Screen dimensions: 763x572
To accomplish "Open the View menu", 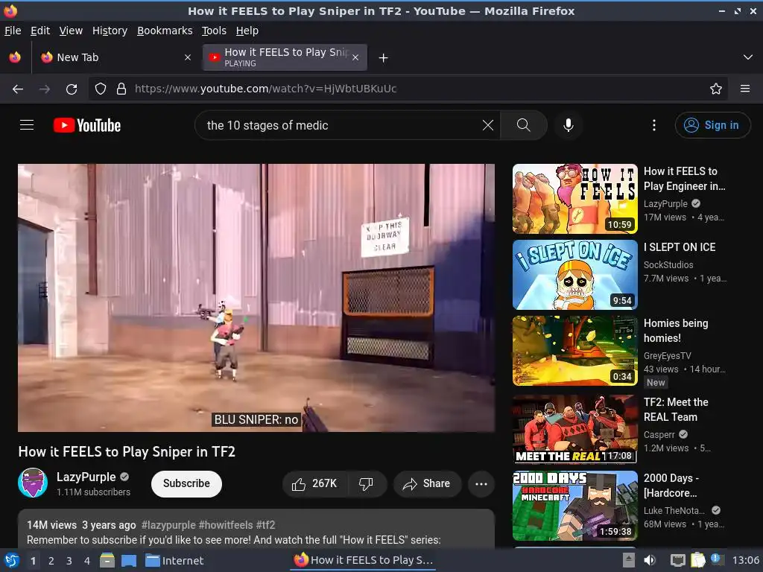I will [x=71, y=31].
